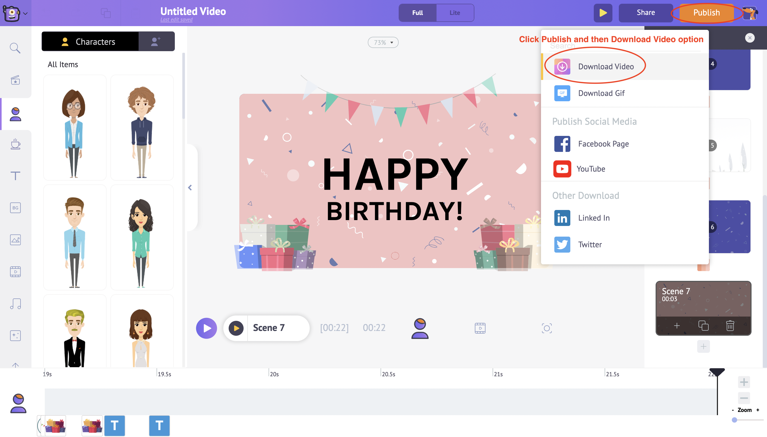Click the 73% zoom dropdown
The height and width of the screenshot is (437, 767).
tap(383, 42)
